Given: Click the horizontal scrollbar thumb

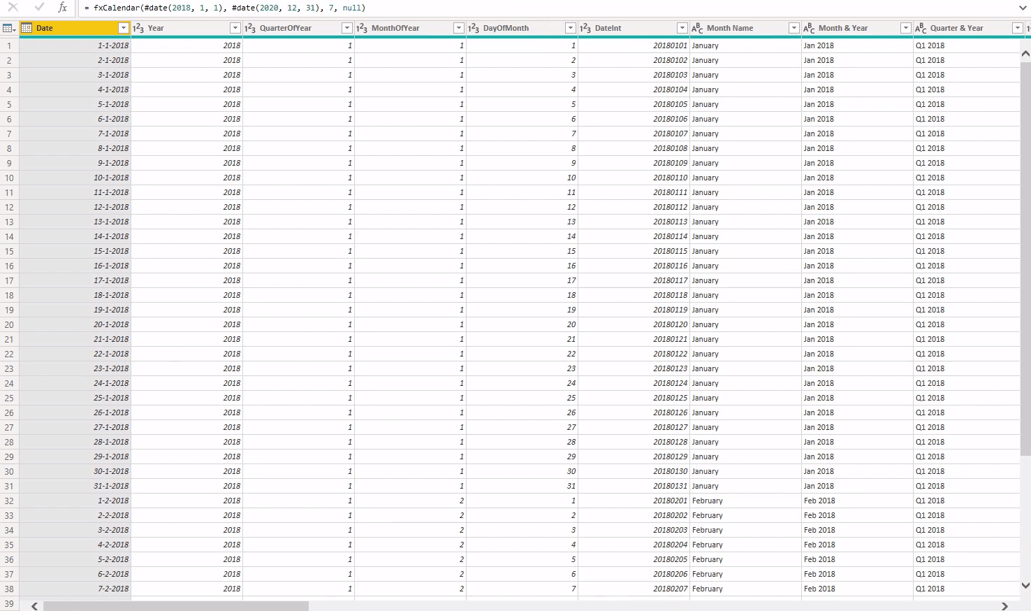Looking at the screenshot, I should pyautogui.click(x=176, y=606).
